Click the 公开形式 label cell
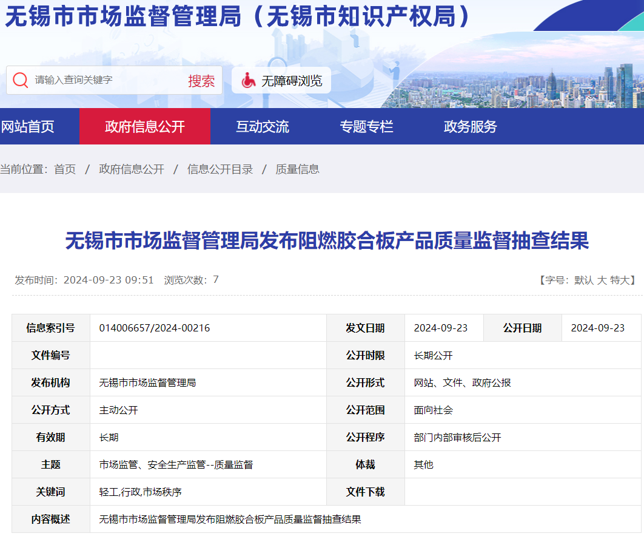 (366, 382)
